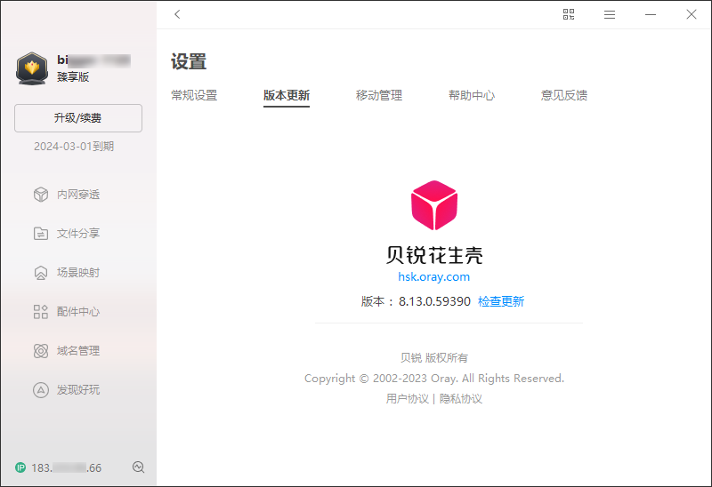Screen dimensions: 712x487
Task: Click the green IP status icon
Action: [x=20, y=467]
